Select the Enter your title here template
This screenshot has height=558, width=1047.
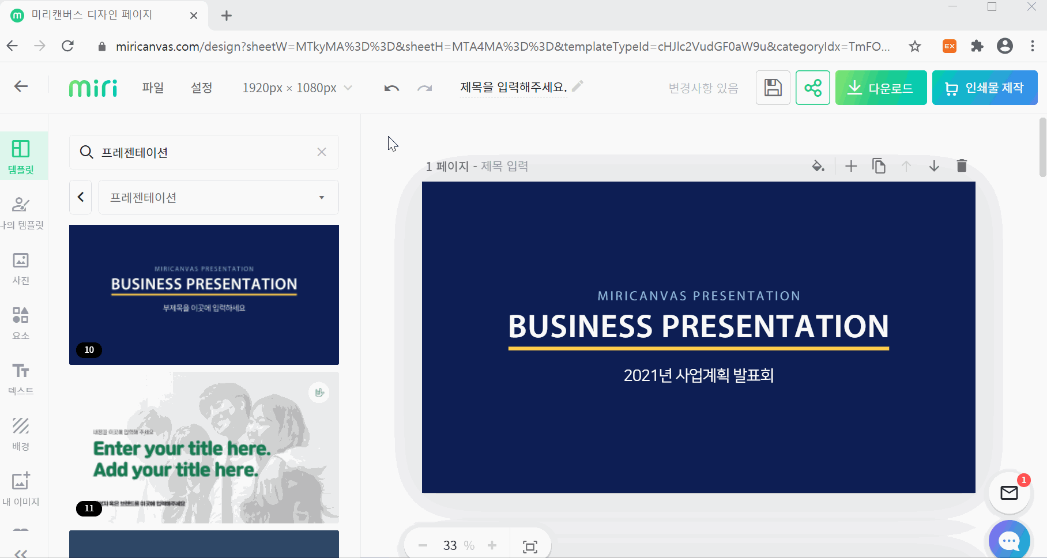204,447
